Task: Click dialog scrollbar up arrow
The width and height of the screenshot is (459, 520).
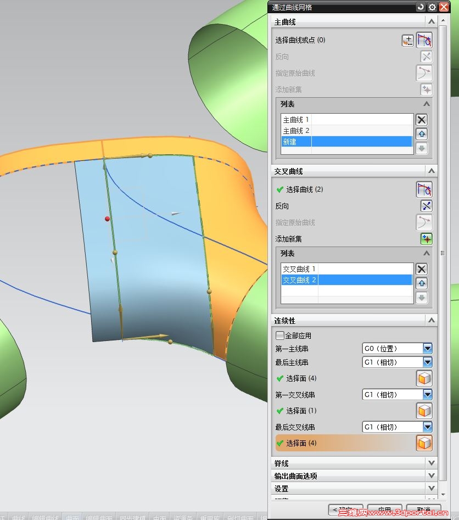Action: click(444, 20)
